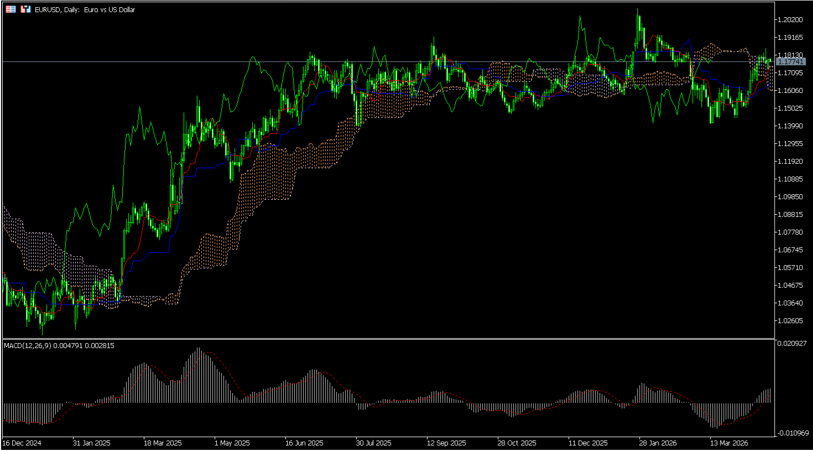813x451 pixels.
Task: Click the 1.04675 price scale value
Action: coord(790,286)
